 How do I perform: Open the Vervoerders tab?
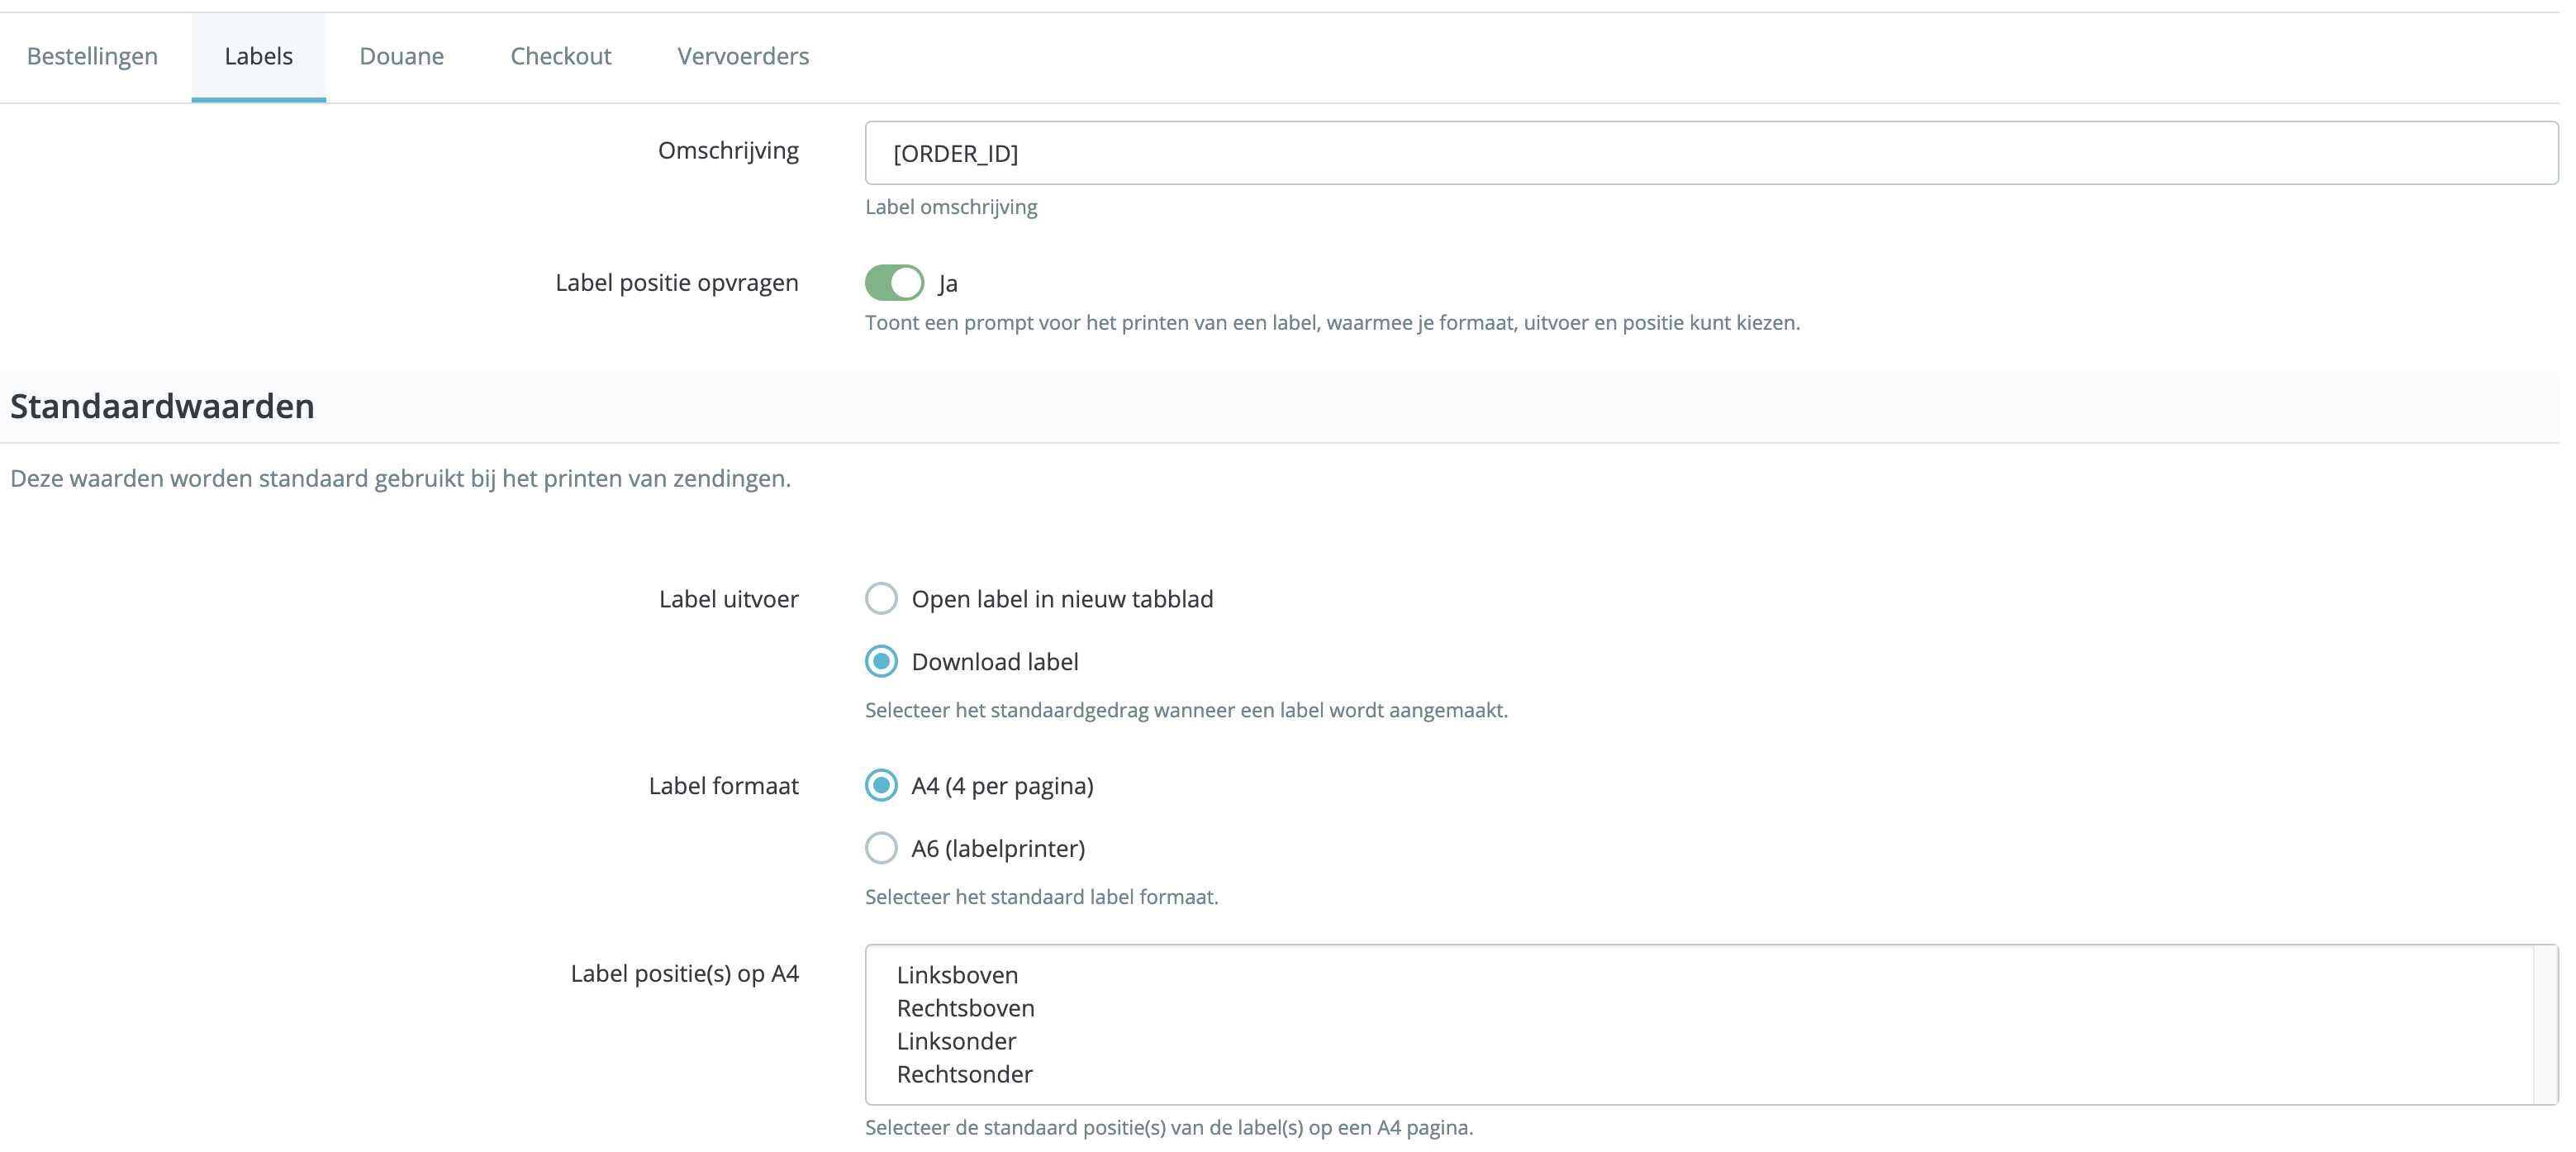[x=742, y=57]
